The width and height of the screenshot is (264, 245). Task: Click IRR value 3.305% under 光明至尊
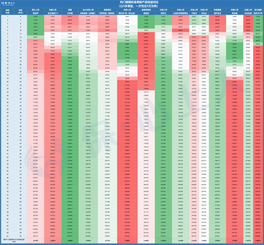(x=88, y=241)
